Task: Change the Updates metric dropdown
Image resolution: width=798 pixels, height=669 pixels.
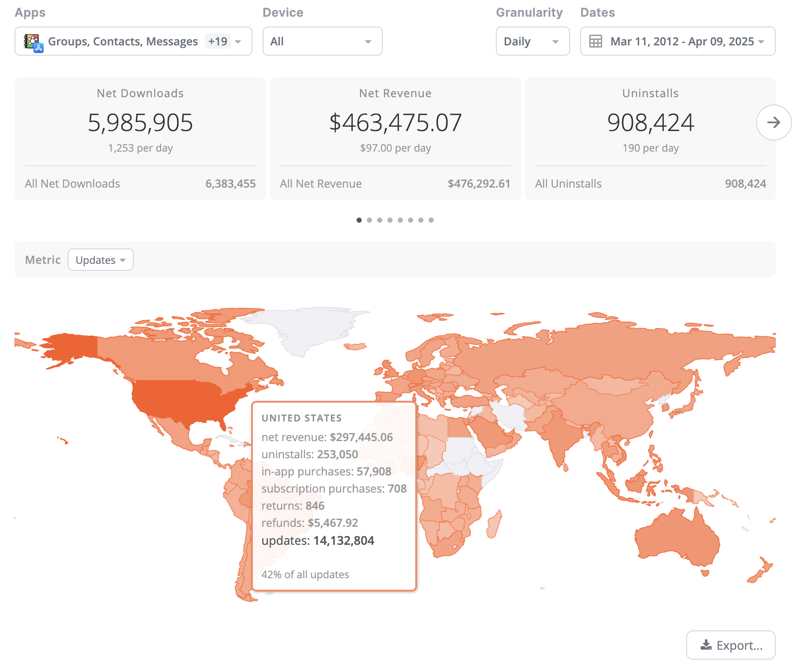Action: pos(101,260)
